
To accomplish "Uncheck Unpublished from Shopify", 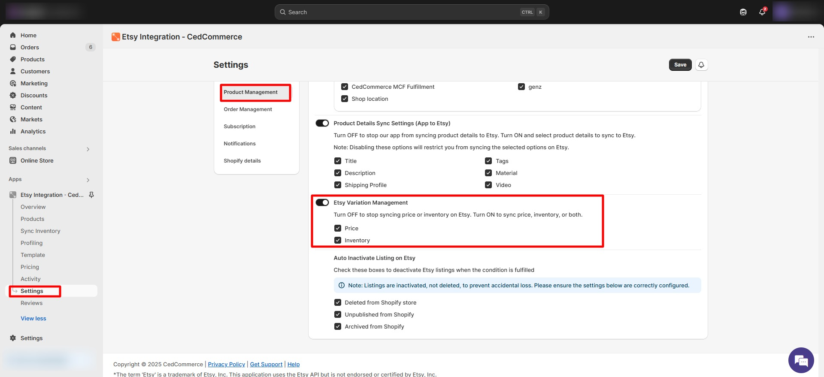I will click(x=338, y=314).
